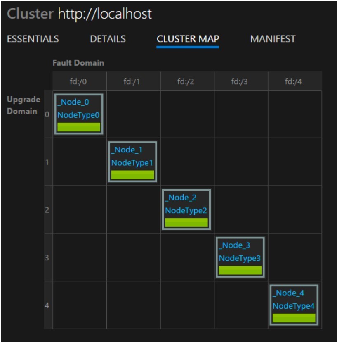Click the NodeType4 label on _Node_4
Viewport: 337px width, 343px height.
[293, 305]
